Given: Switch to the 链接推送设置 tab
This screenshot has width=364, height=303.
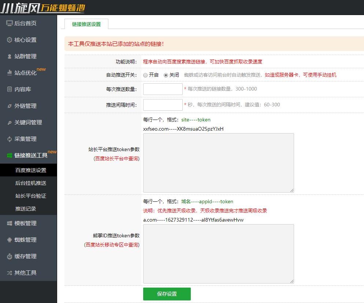Looking at the screenshot, I should 86,24.
